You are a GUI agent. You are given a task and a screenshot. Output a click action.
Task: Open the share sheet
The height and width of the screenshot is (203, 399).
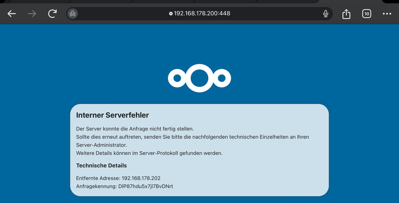pos(346,14)
